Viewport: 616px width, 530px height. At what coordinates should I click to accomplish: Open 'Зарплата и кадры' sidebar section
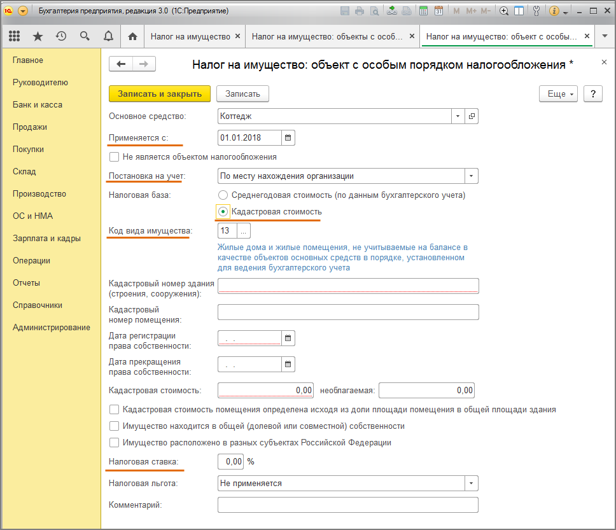tap(46, 239)
